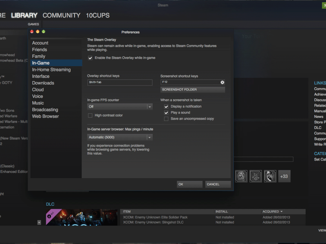Click the second achievement badge icon
This screenshot has width=326, height=244.
[256, 176]
